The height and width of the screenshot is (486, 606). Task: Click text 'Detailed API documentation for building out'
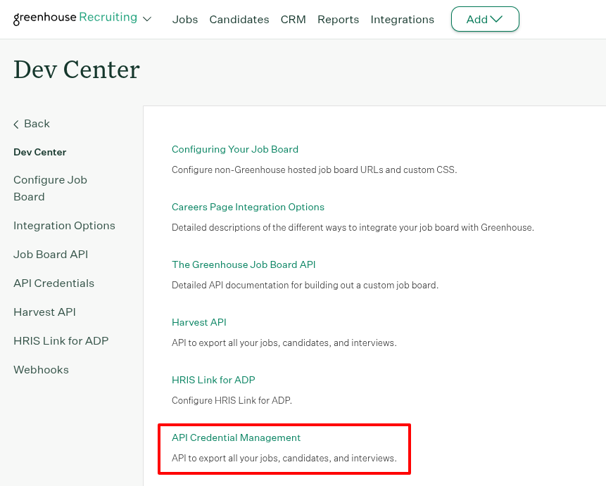click(x=263, y=285)
